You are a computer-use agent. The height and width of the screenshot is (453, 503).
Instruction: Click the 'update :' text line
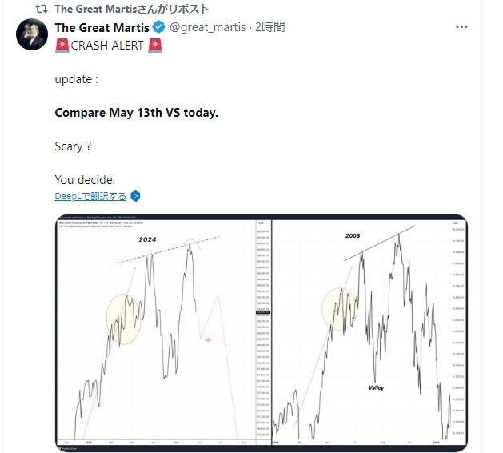pyautogui.click(x=78, y=79)
